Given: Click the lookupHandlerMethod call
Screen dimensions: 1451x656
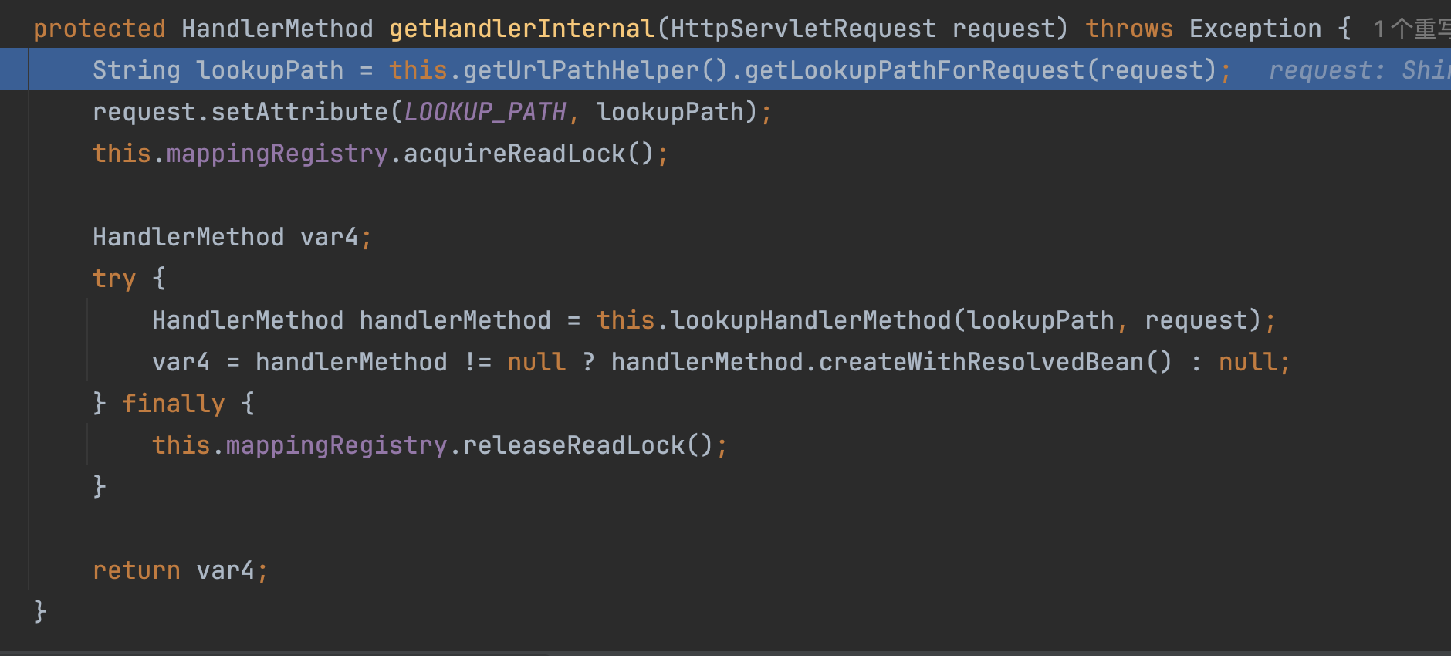Looking at the screenshot, I should coord(810,320).
